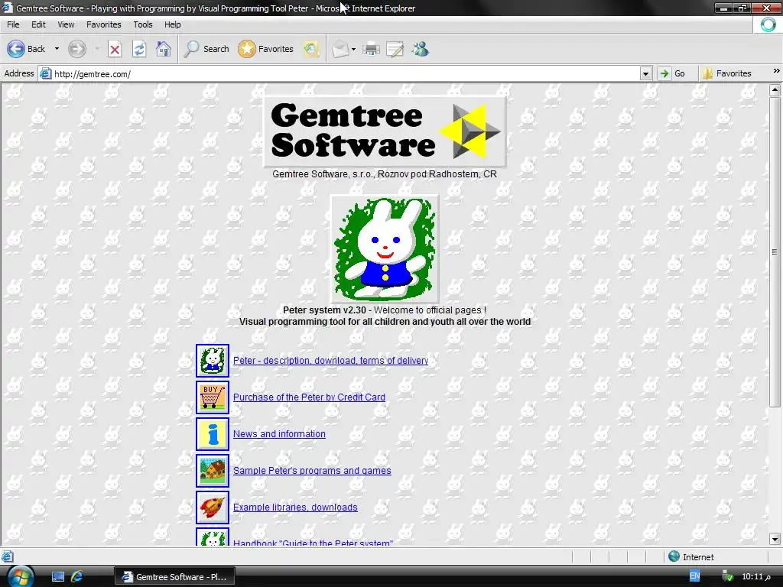Click the Edit page notepad icon
This screenshot has width=783, height=587.
tap(395, 49)
